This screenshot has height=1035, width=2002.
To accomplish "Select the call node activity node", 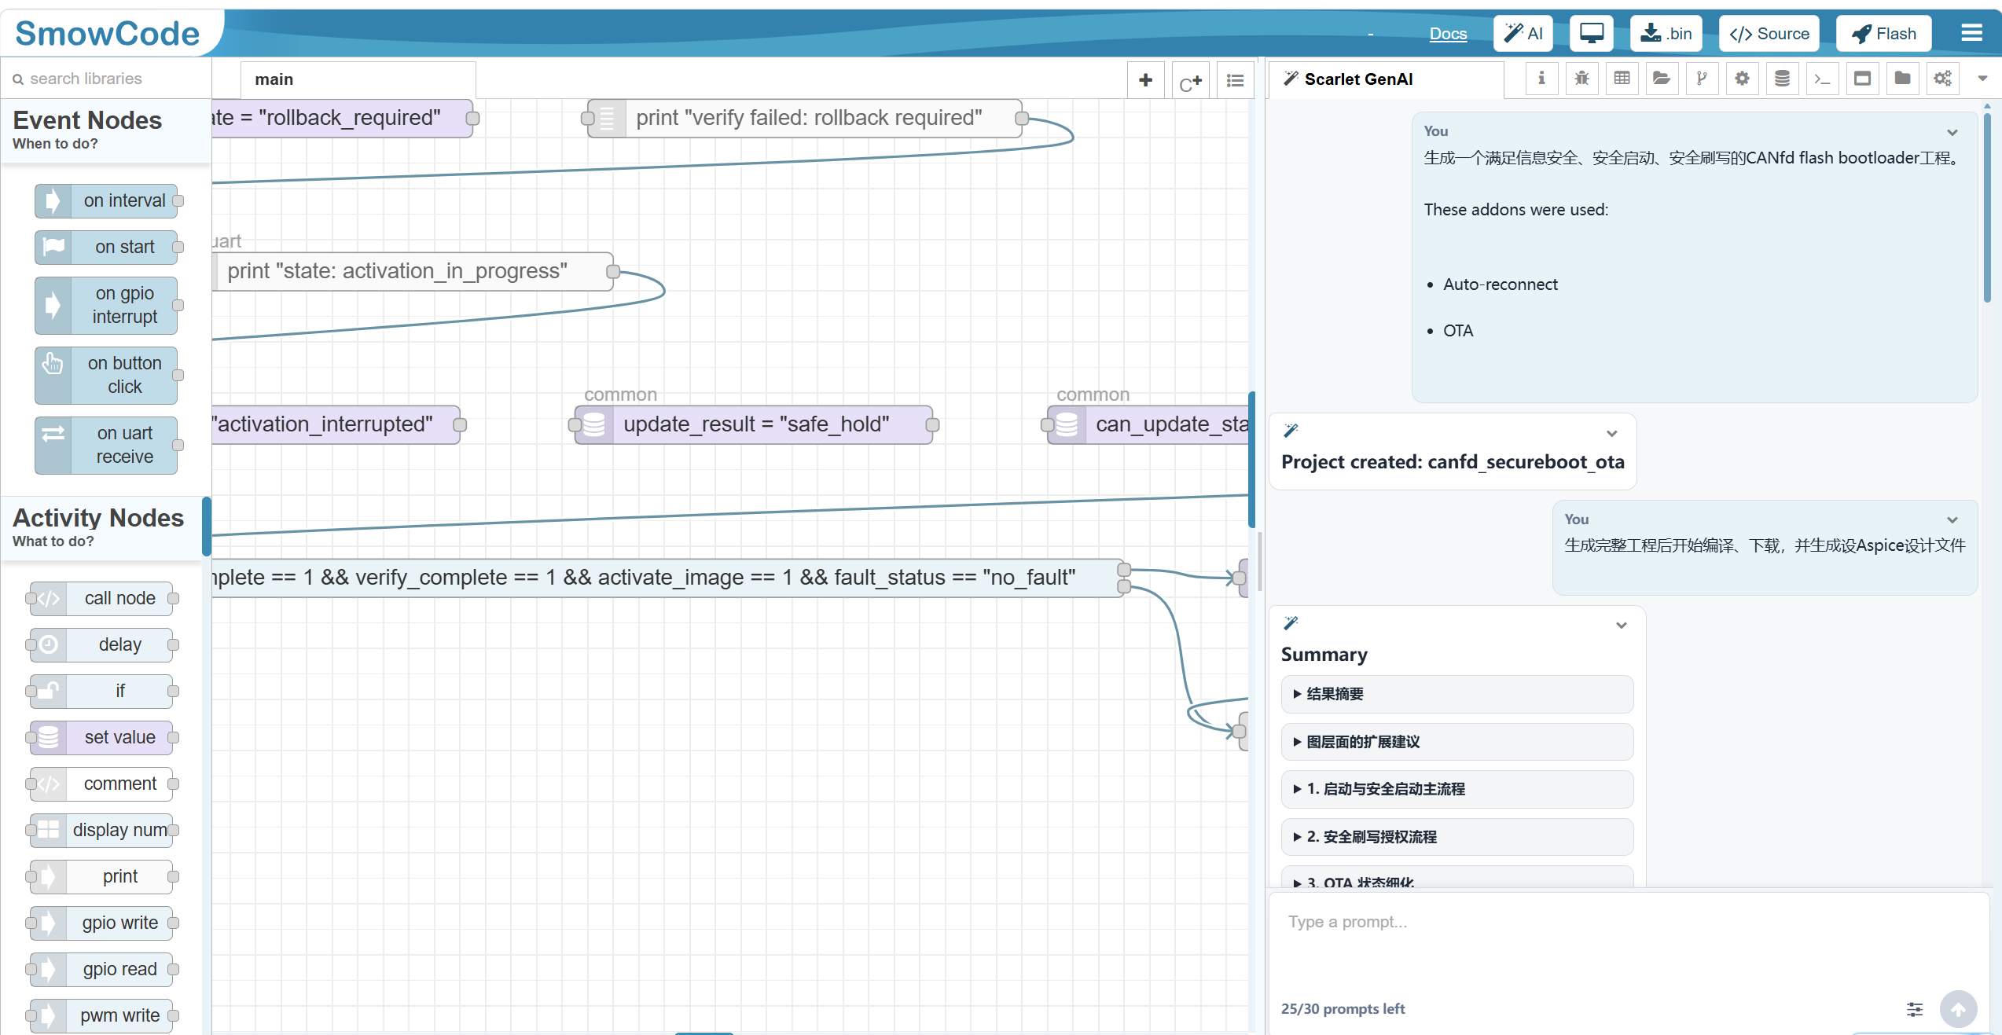I will click(101, 599).
